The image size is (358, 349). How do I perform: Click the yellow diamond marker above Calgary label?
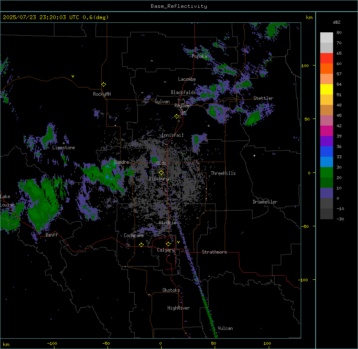click(168, 244)
